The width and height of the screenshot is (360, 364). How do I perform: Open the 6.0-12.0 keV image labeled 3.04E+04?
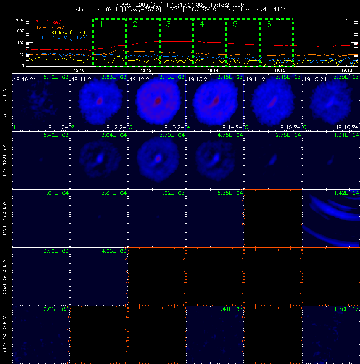[x=99, y=160]
